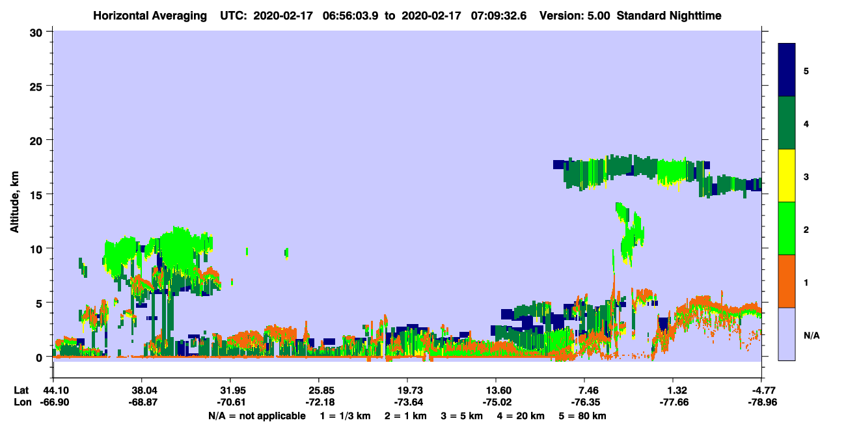Image resolution: width=846 pixels, height=434 pixels.
Task: Click the color bar label '5'
Action: tap(806, 70)
